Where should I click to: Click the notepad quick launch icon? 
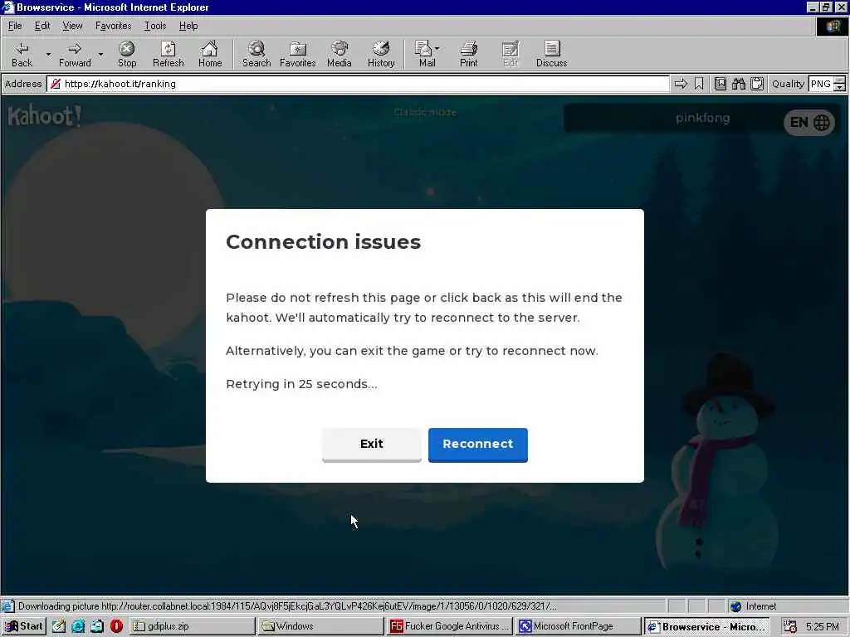click(59, 626)
